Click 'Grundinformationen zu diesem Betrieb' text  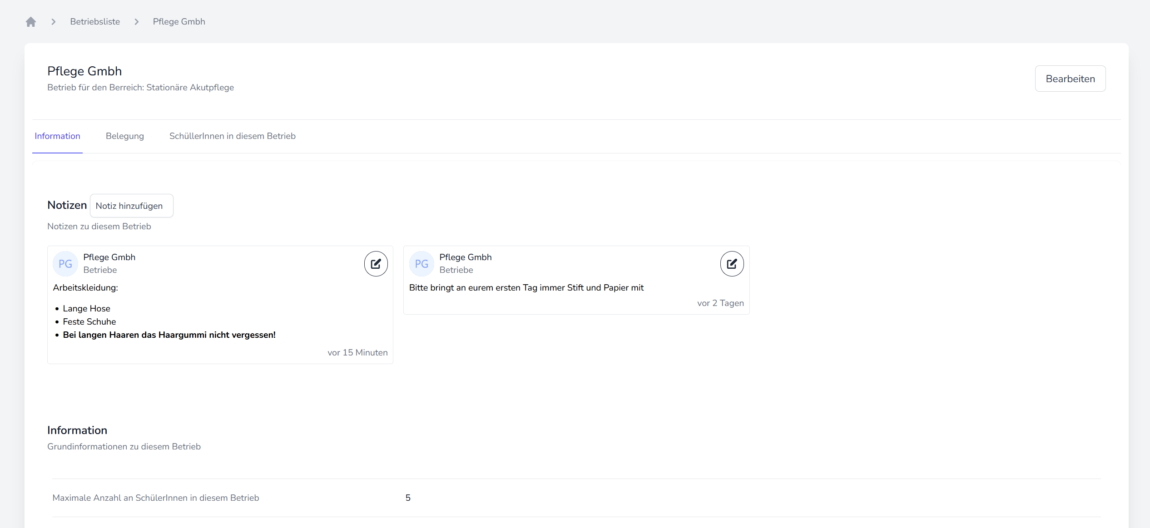124,447
